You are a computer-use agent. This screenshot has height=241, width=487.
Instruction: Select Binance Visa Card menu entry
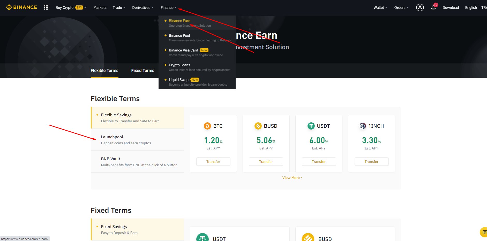(x=197, y=52)
